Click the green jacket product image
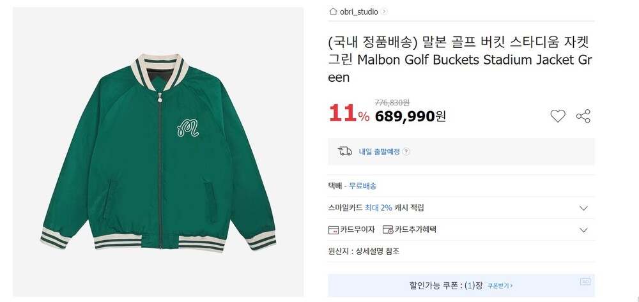This screenshot has width=639, height=302. [158, 152]
